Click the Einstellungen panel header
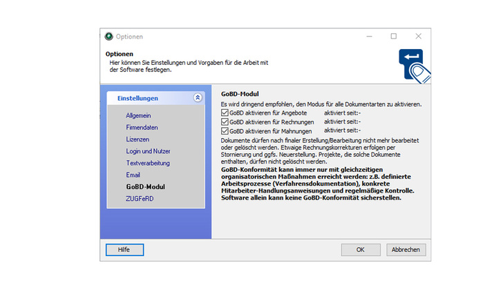 pos(142,98)
